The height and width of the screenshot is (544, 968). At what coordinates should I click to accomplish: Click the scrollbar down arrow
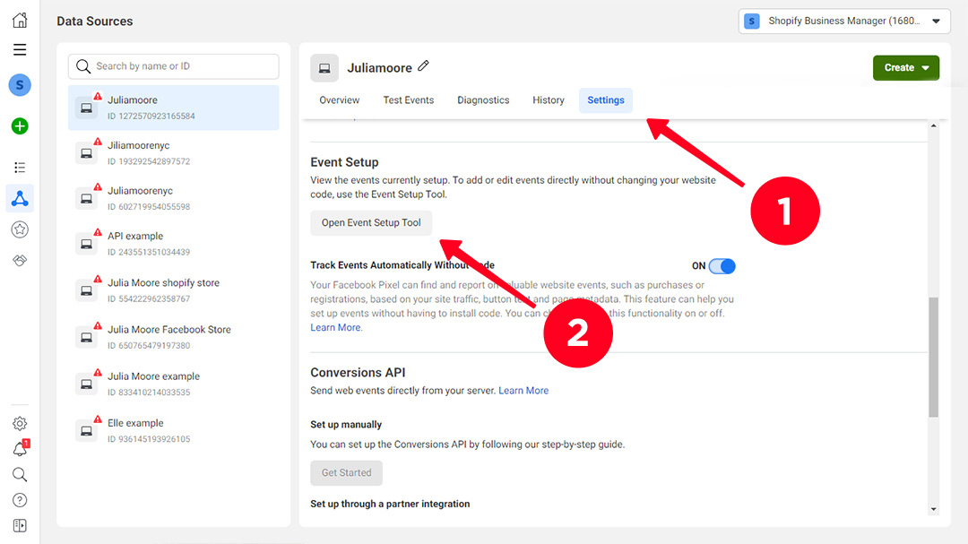[x=933, y=509]
